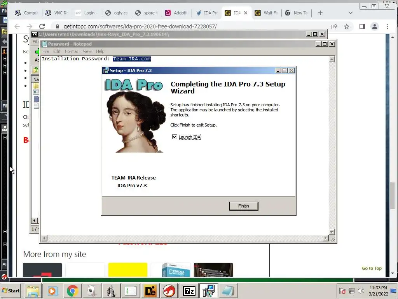398x299 pixels.
Task: Click the down arrow of the Notepad vertical scrollbar
Action: 332,232
